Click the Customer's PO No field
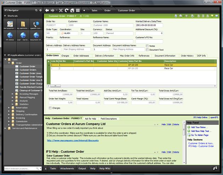The image size is (223, 175). point(149,41)
